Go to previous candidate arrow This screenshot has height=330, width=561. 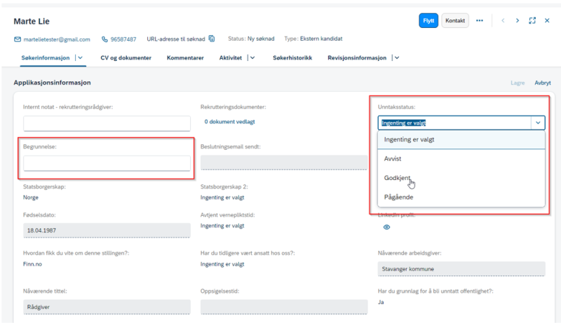point(503,21)
